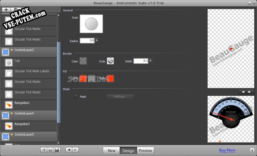Collapse the ControlLayer4 group
The image size is (257, 156).
tap(12, 113)
